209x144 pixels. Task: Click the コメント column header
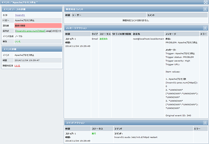(177, 15)
